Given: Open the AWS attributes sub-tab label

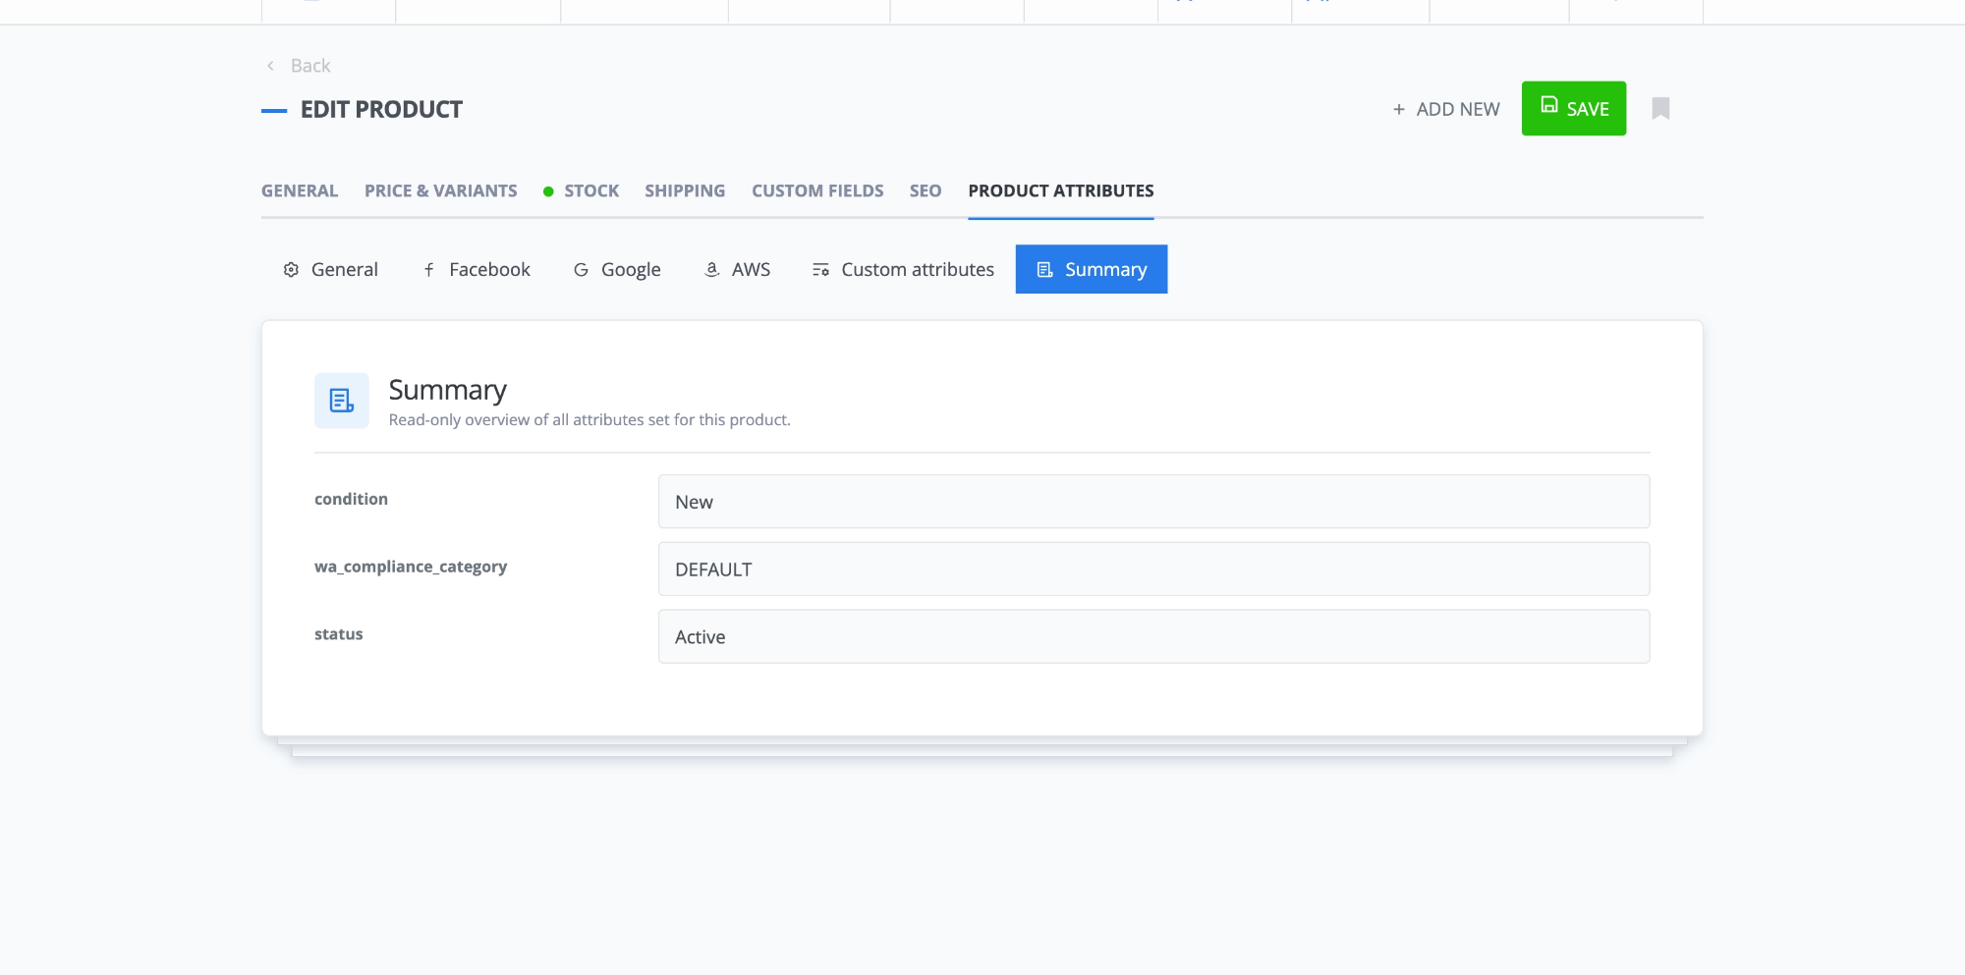Looking at the screenshot, I should pos(751,269).
